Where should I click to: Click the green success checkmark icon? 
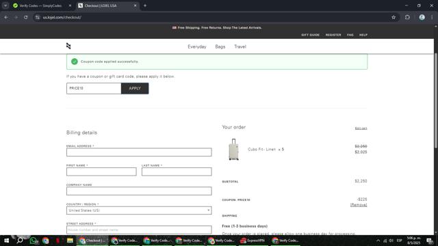coord(75,61)
